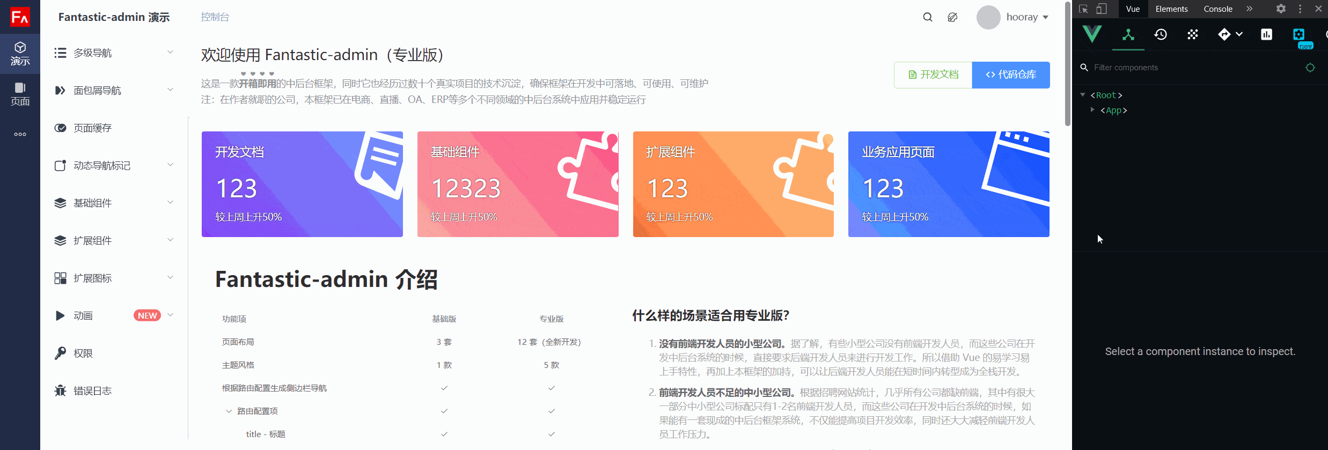
Task: Focus the Filter components search field
Action: 1191,68
